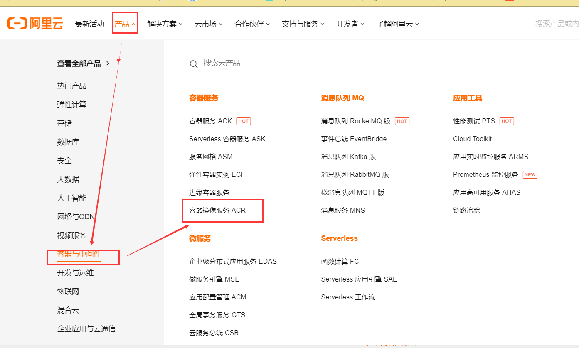
Task: Open 微消息队列 MQTT 版
Action: coord(353,193)
